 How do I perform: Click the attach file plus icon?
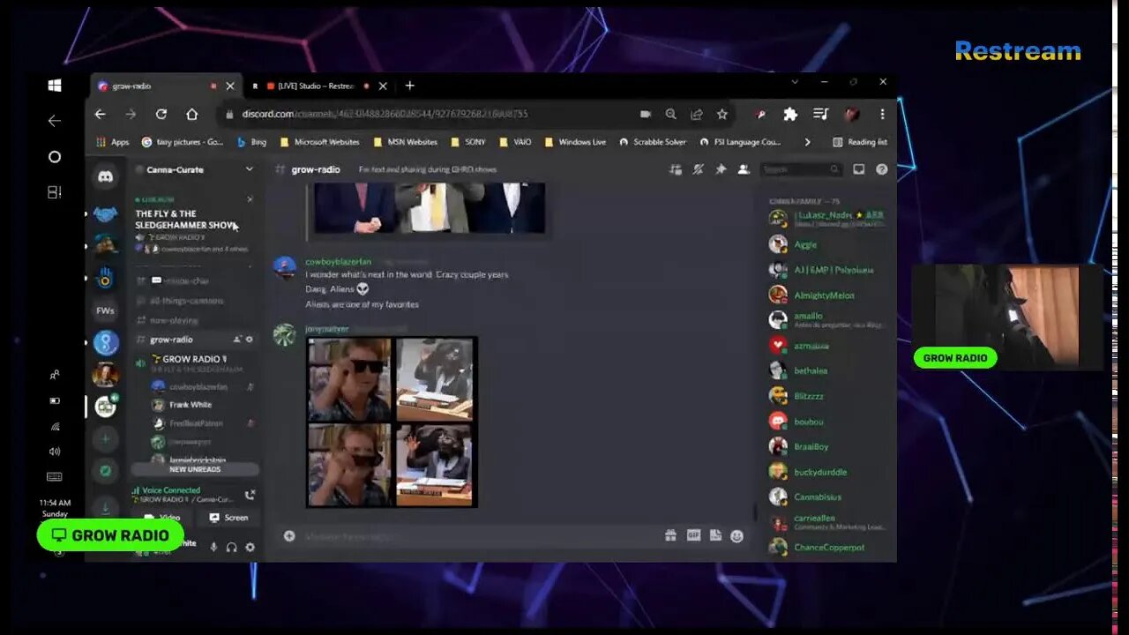[x=289, y=535]
